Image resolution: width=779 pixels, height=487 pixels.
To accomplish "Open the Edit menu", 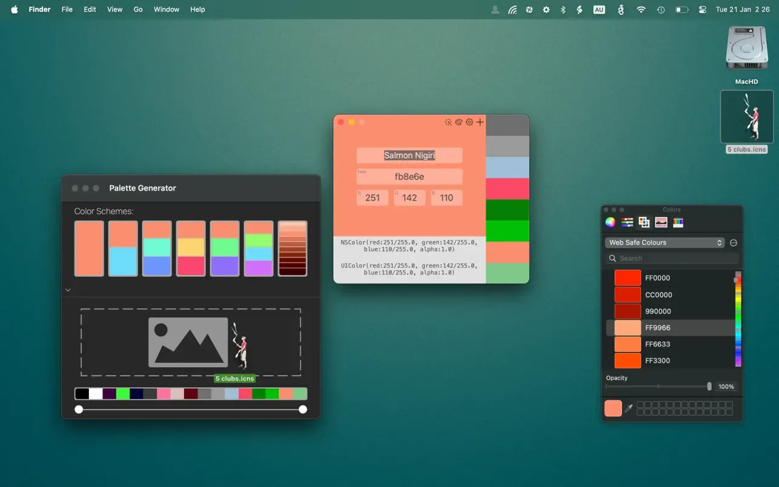I will point(90,10).
